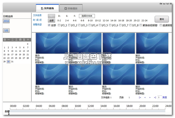Select day 31 in the calendar
The width and height of the screenshot is (175, 118).
point(12,62)
